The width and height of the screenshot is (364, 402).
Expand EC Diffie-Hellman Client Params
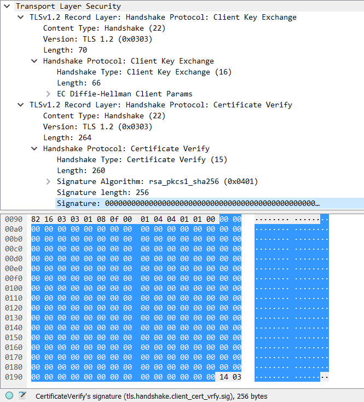click(48, 94)
